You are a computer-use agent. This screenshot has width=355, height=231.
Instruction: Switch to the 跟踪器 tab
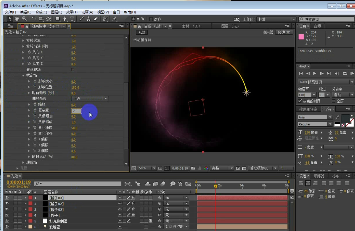(319, 176)
